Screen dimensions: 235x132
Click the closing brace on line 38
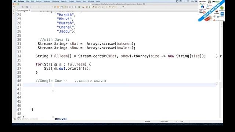pyautogui.click(x=37, y=73)
